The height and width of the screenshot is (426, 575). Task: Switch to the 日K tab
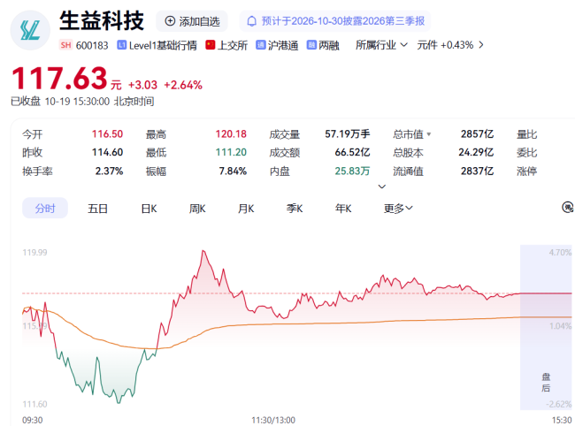pos(149,209)
